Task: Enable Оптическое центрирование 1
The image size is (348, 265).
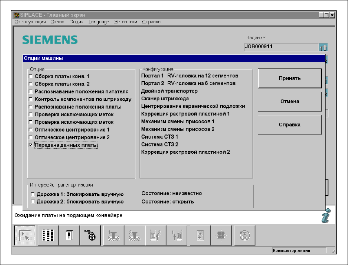Action: point(31,130)
